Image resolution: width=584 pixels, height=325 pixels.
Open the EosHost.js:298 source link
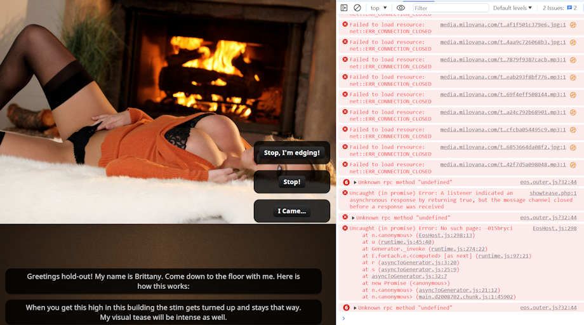(555, 229)
